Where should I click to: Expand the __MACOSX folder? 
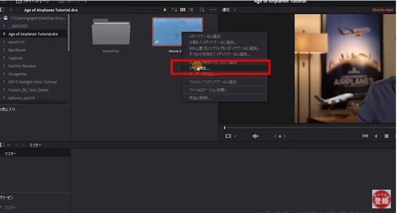4,26
